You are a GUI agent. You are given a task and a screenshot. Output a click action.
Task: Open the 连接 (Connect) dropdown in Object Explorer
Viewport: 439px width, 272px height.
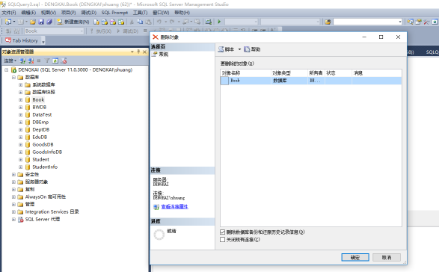click(10, 61)
